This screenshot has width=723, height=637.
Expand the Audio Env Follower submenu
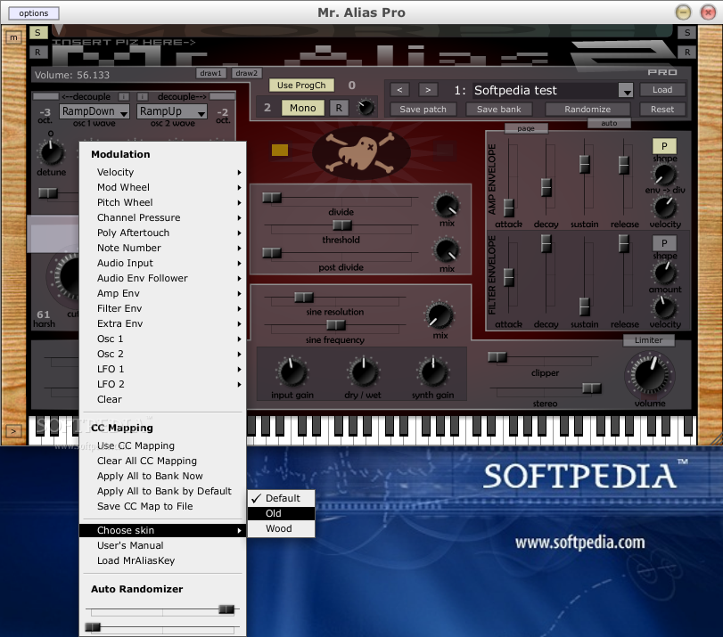pyautogui.click(x=163, y=278)
